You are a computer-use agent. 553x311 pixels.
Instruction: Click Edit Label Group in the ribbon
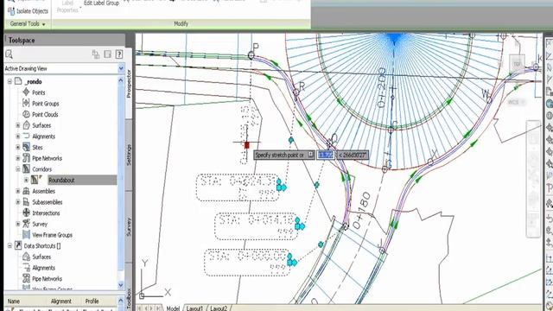click(101, 3)
